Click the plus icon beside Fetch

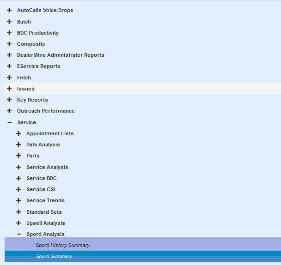pyautogui.click(x=9, y=78)
